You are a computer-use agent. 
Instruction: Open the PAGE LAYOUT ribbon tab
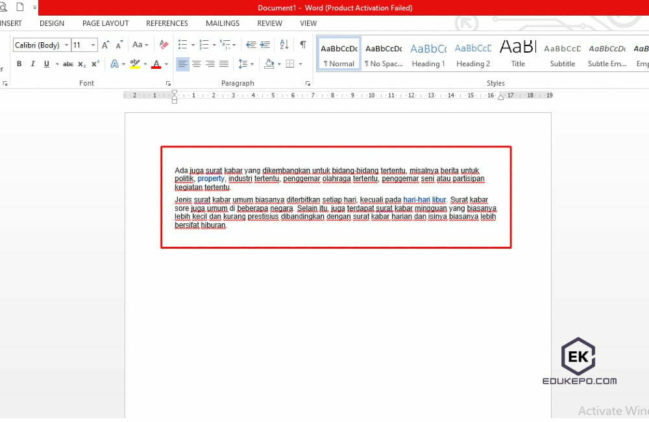point(105,23)
